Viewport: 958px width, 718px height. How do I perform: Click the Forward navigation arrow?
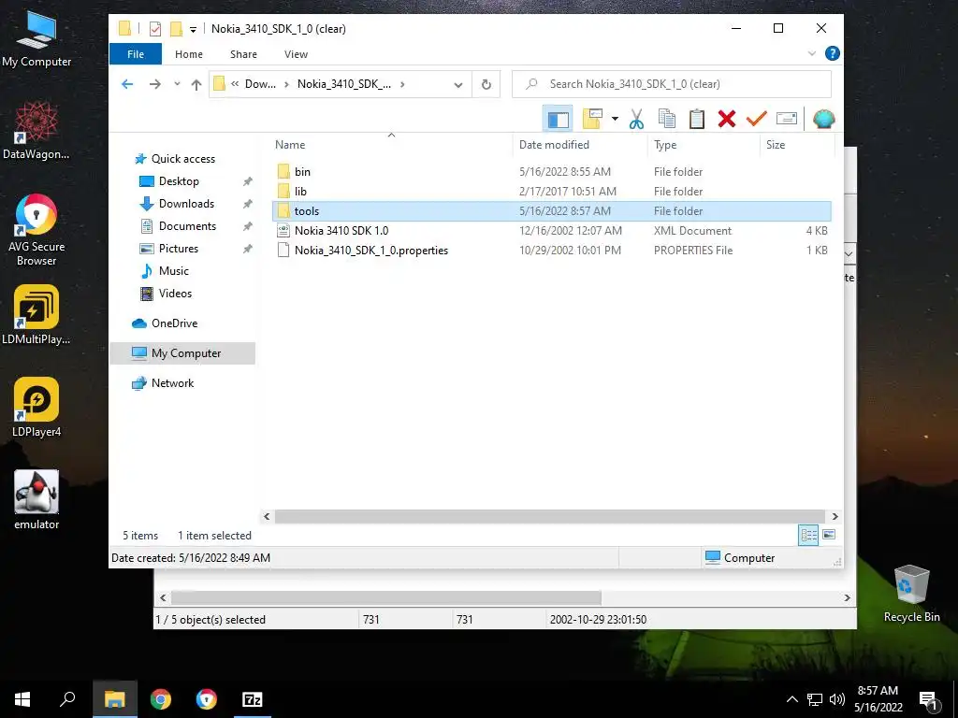155,84
